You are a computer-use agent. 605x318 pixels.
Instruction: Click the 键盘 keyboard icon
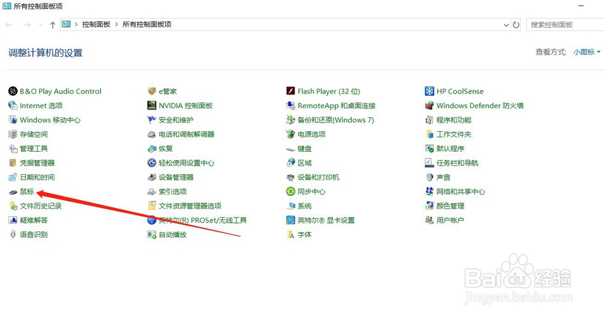(x=290, y=149)
